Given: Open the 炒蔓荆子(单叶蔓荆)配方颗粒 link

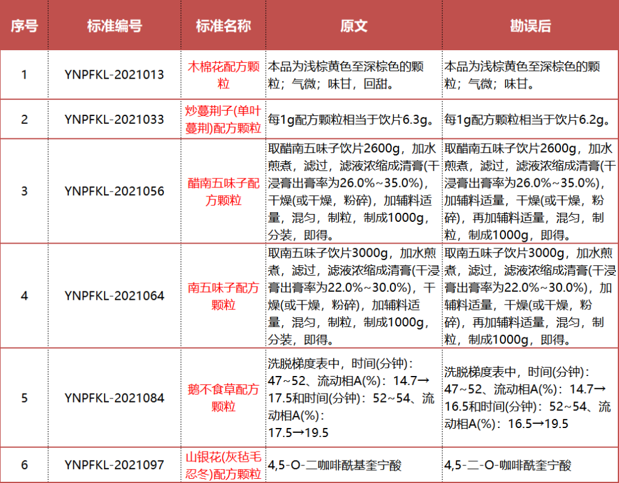Looking at the screenshot, I should tap(223, 119).
